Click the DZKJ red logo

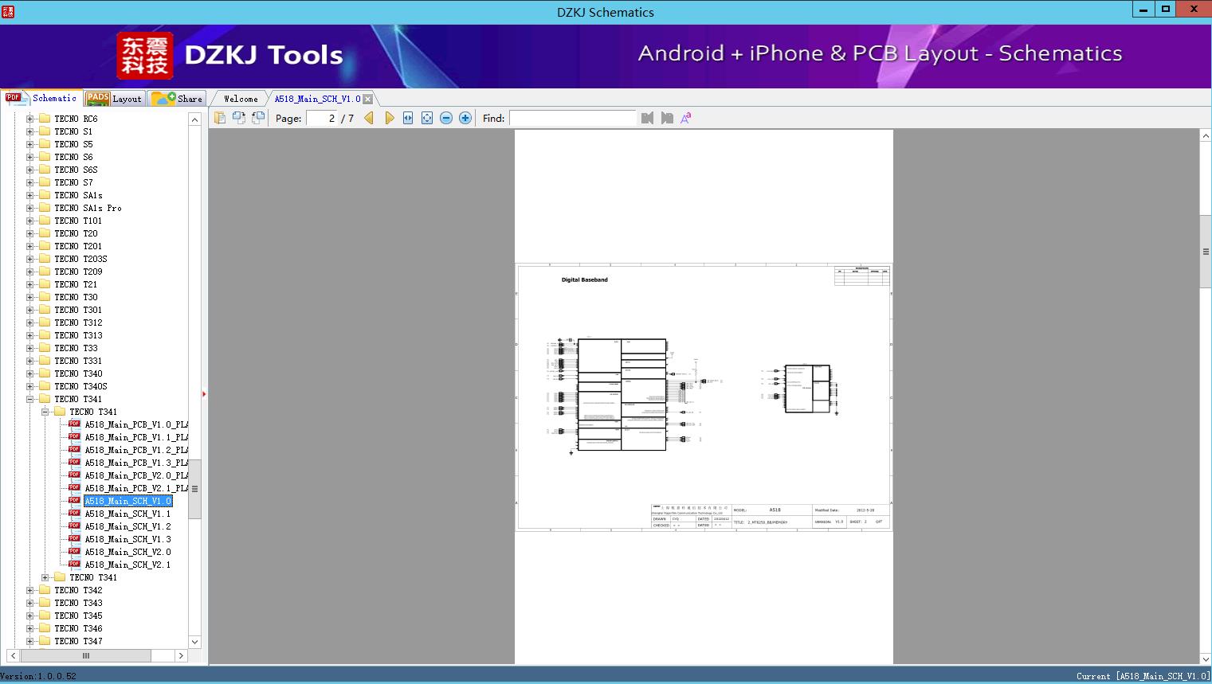tap(145, 56)
